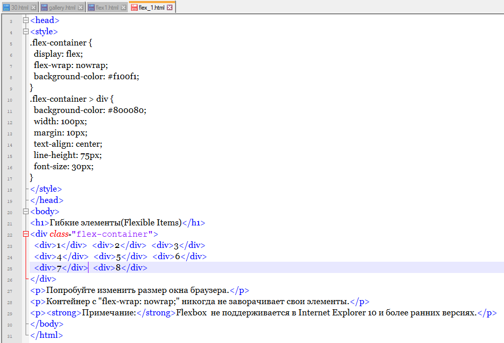The width and height of the screenshot is (504, 343).
Task: Collapse the <body> fold marker
Action: [26, 211]
